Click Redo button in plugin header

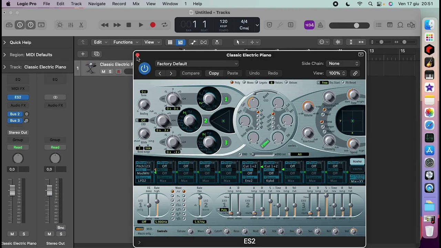[273, 73]
